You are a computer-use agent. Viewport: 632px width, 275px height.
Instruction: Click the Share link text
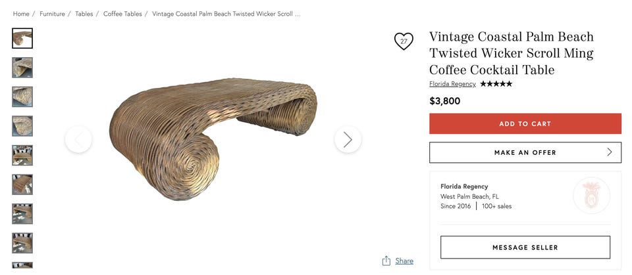404,261
